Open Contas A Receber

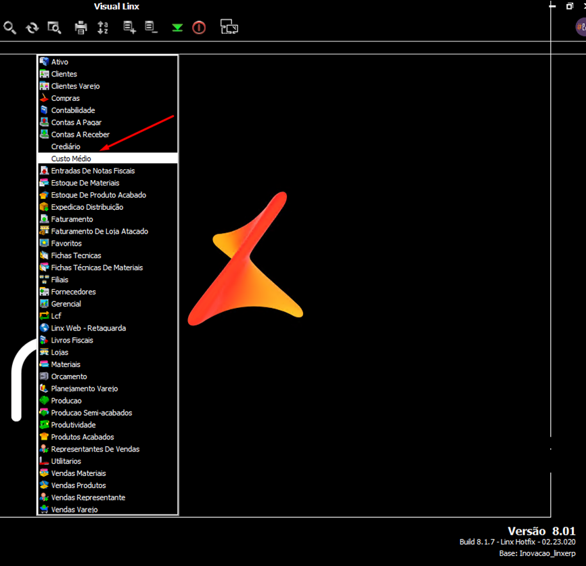click(x=108, y=134)
